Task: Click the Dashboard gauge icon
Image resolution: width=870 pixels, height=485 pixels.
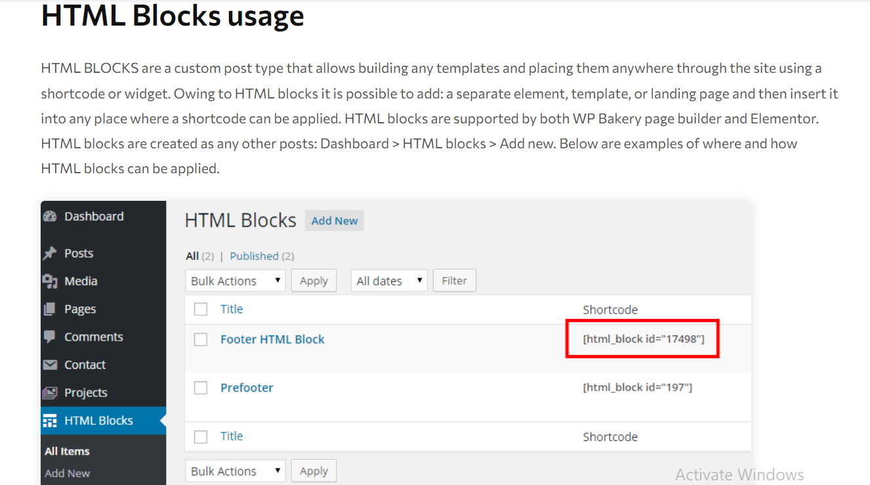Action: (x=50, y=217)
